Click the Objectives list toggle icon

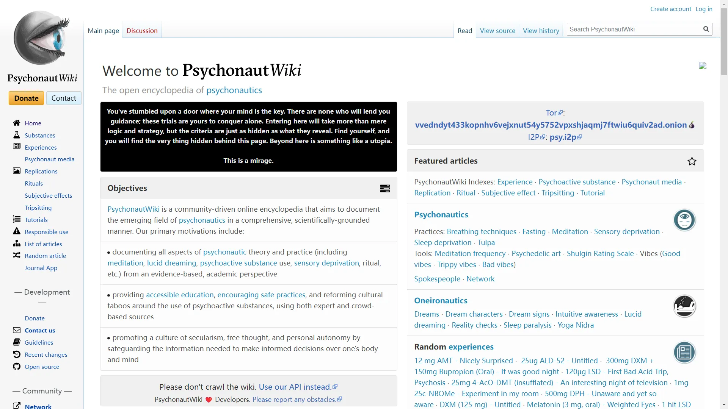385,188
